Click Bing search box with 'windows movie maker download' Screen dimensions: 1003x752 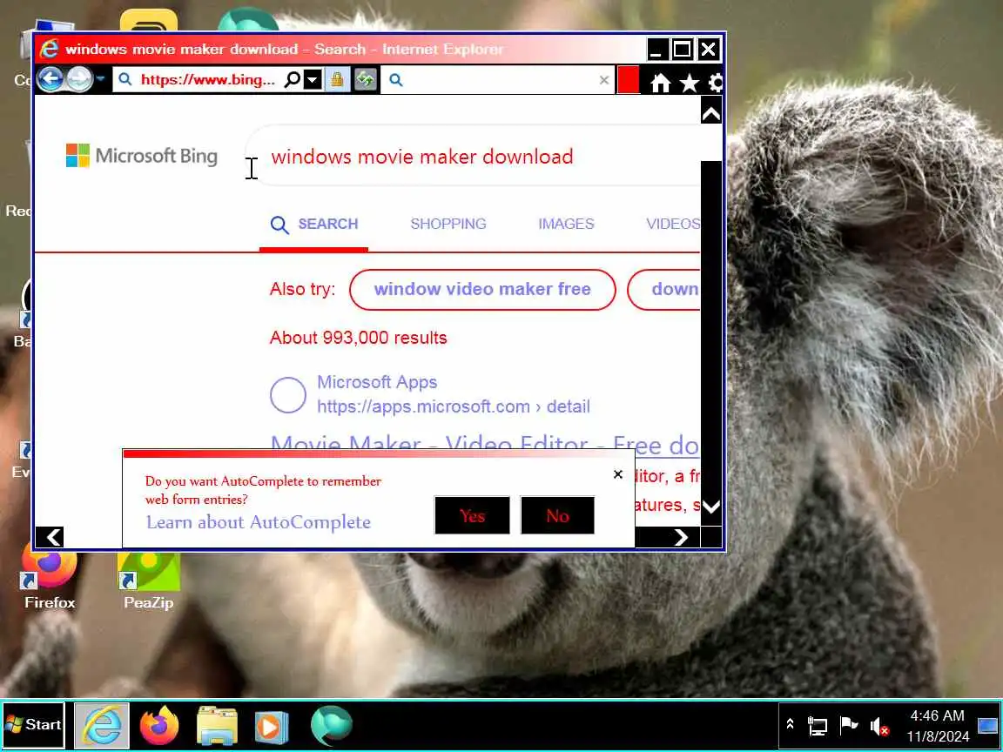click(x=474, y=156)
